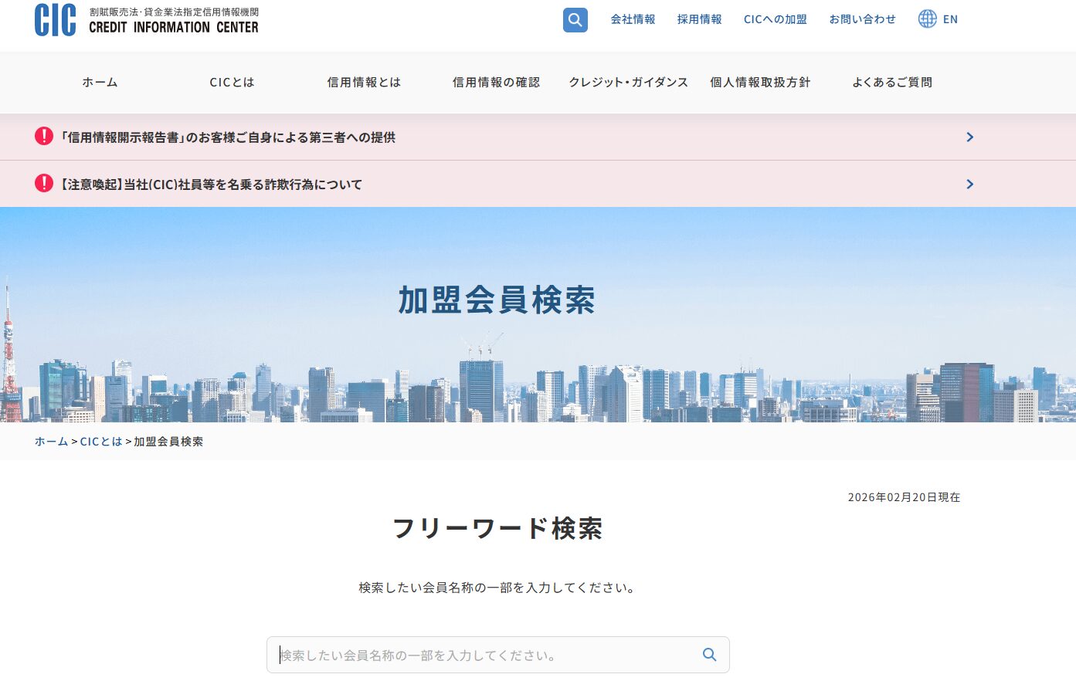Click the magnifier icon inside the search field

pos(709,655)
